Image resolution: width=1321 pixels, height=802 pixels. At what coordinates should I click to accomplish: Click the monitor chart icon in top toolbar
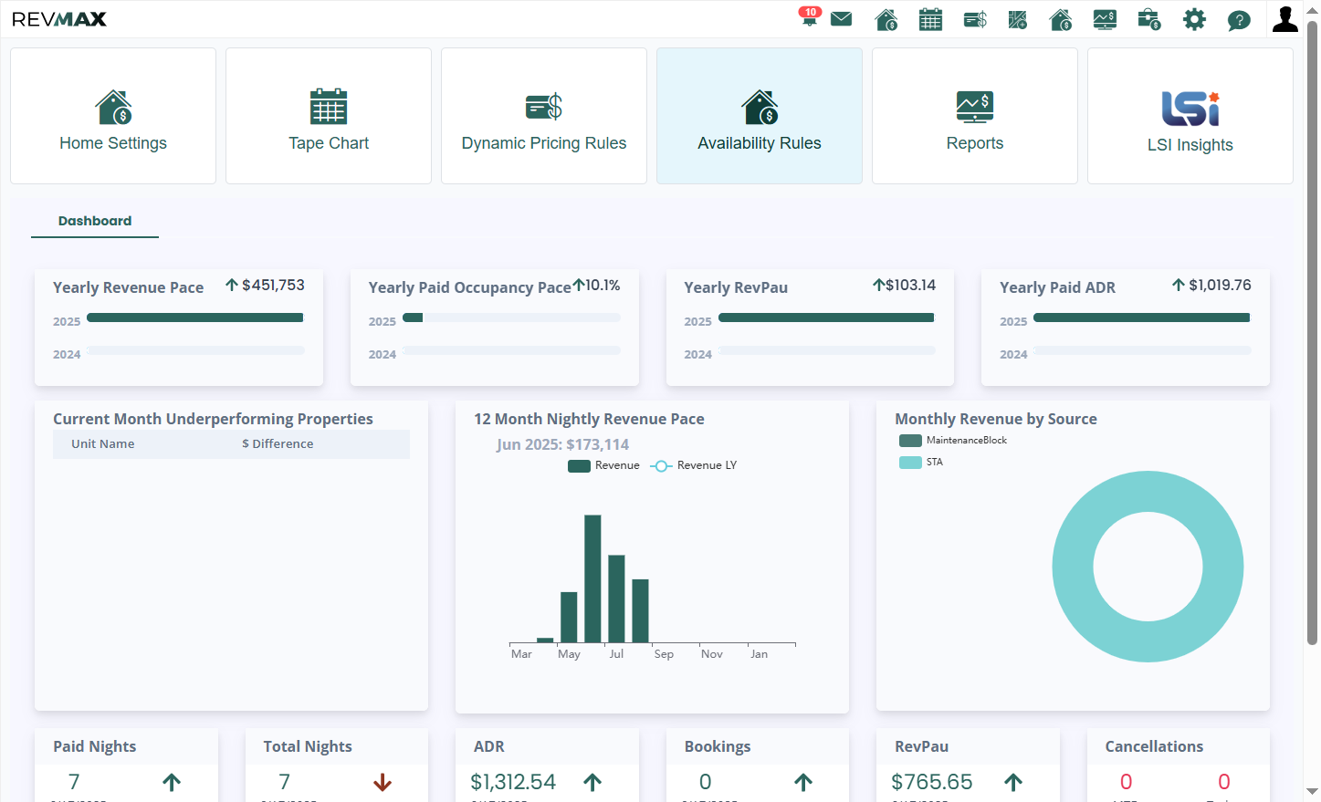point(1105,19)
